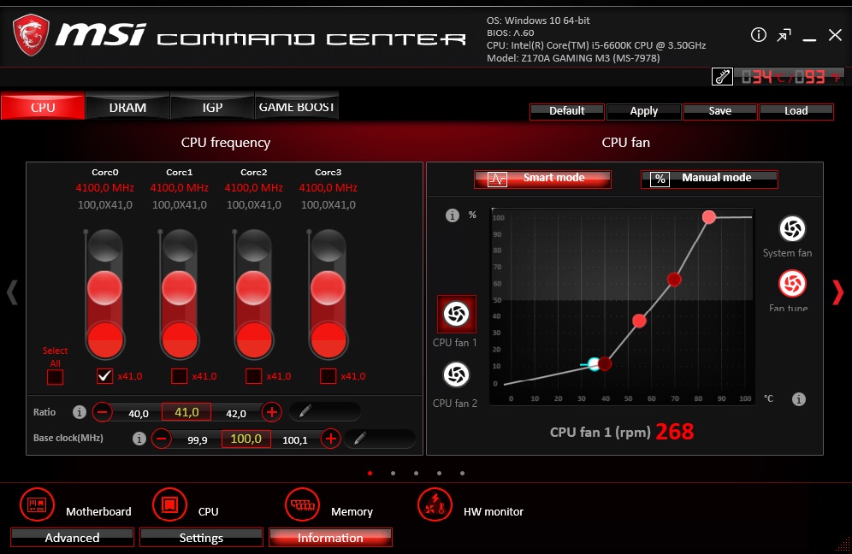Open the Information section
This screenshot has width=852, height=554.
click(330, 538)
